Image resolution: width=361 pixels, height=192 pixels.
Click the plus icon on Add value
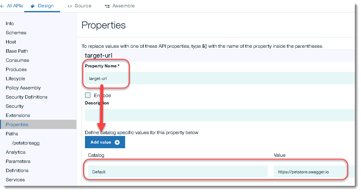click(117, 142)
